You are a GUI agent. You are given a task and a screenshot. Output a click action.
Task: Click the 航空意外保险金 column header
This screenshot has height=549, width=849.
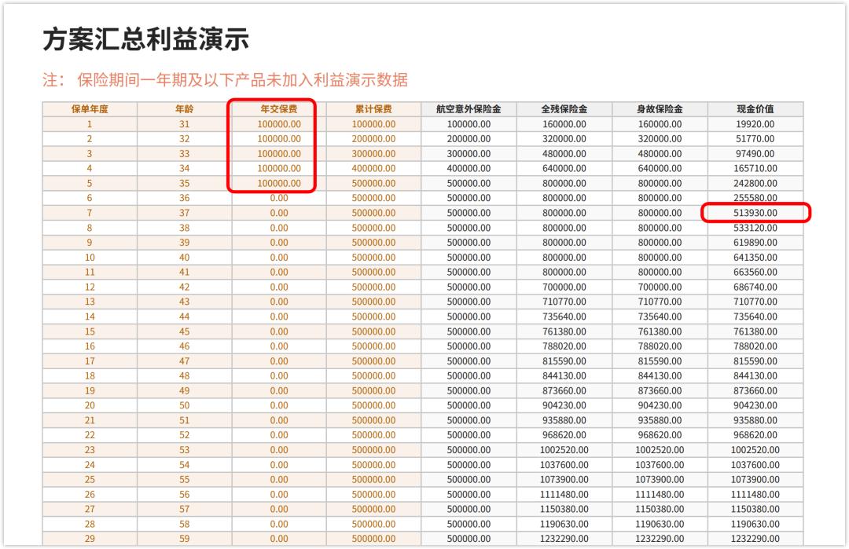[x=469, y=109]
